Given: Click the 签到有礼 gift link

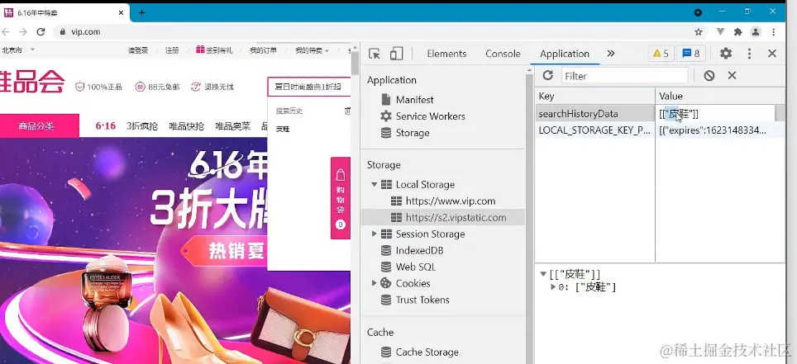Looking at the screenshot, I should pyautogui.click(x=214, y=50).
